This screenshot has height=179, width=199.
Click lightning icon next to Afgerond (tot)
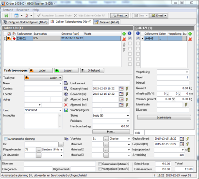tap(127, 105)
